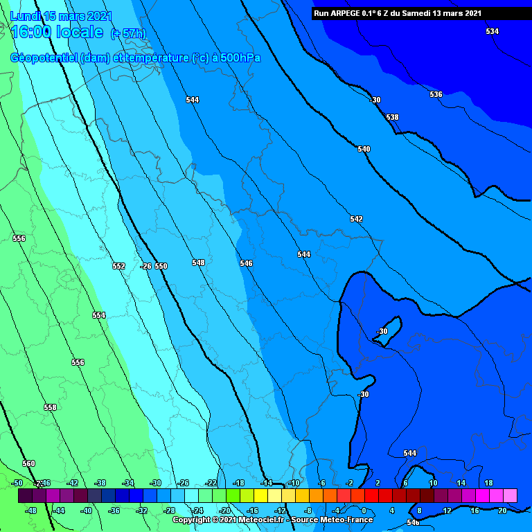Select the 552 contour label
Image resolution: width=532 pixels, height=532 pixels.
click(x=118, y=266)
